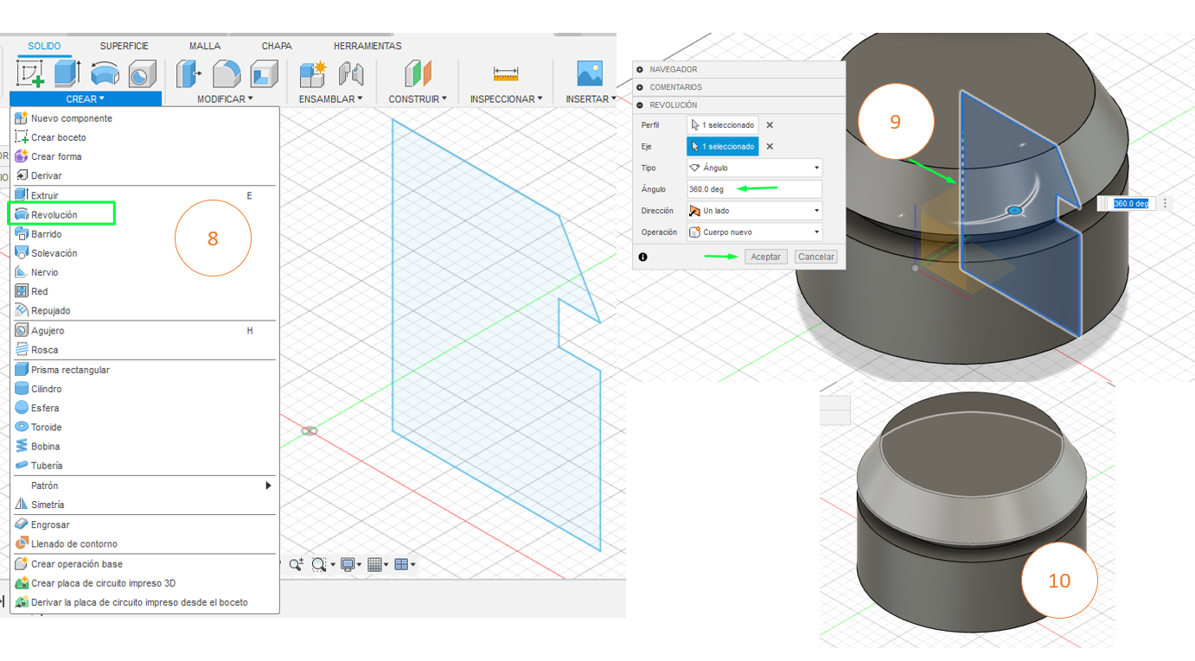Select the Create Sketch toolbar icon
Image resolution: width=1195 pixels, height=661 pixels.
pyautogui.click(x=30, y=74)
